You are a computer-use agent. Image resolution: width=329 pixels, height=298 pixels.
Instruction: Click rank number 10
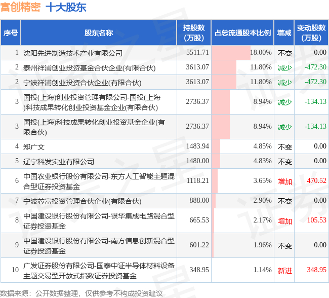pyautogui.click(x=15, y=270)
